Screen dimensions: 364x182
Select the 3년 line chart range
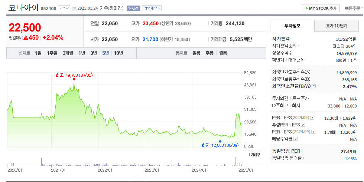94,53
